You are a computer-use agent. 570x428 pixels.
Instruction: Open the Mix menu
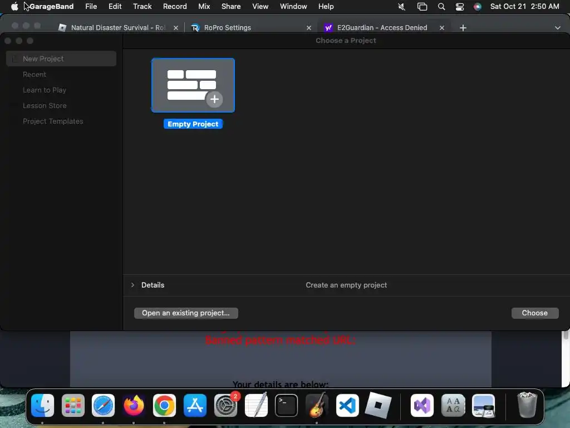[x=204, y=6]
